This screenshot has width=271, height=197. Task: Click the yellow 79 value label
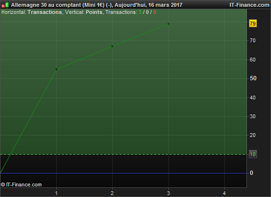253,24
